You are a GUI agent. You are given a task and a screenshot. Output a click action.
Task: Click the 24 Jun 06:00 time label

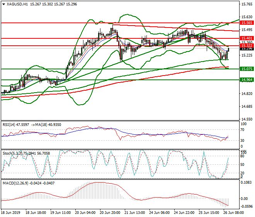pos(159,213)
